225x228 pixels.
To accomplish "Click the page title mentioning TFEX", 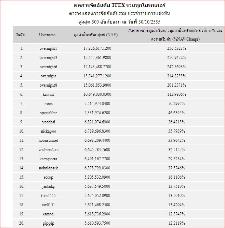I will (x=120, y=5).
